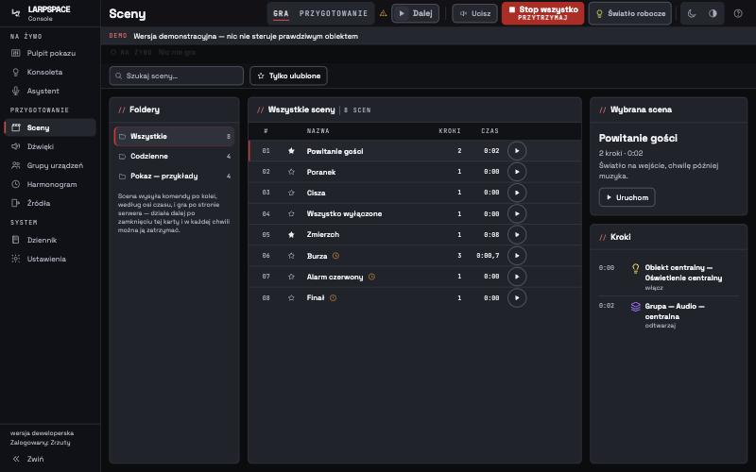The image size is (756, 472).
Task: Click the NAZWA column header
Action: click(x=318, y=131)
